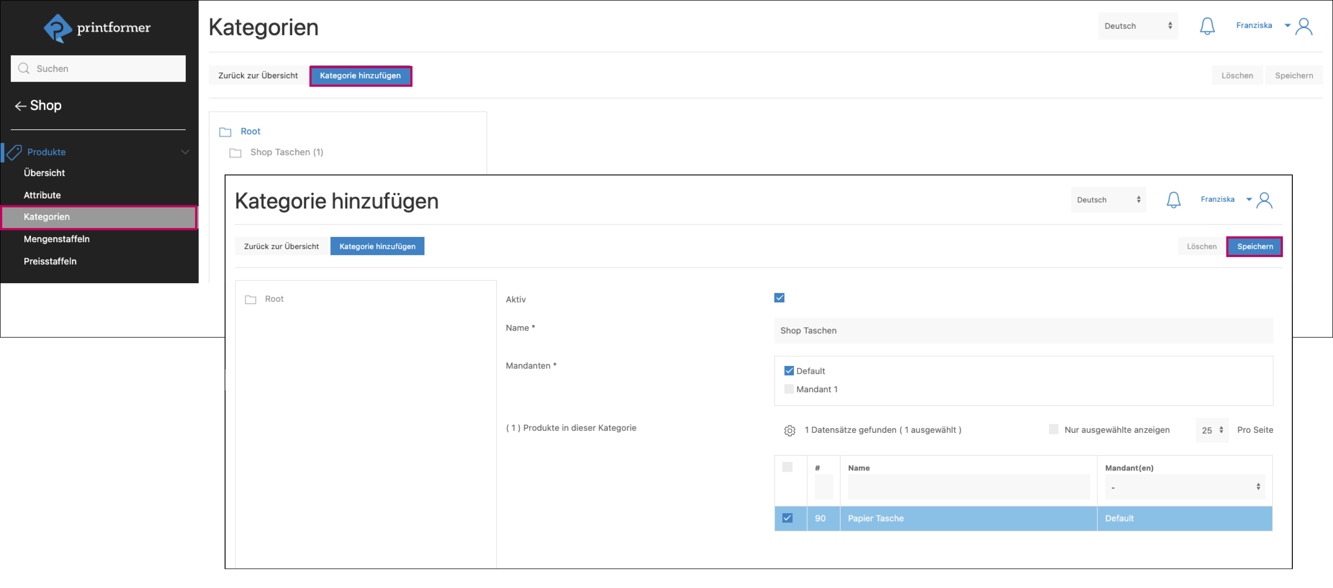
Task: Check Nur ausgewählte anzeigen option
Action: pyautogui.click(x=1053, y=429)
